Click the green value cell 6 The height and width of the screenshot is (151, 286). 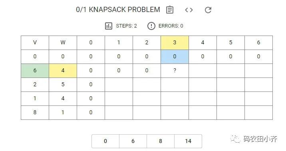(x=35, y=71)
